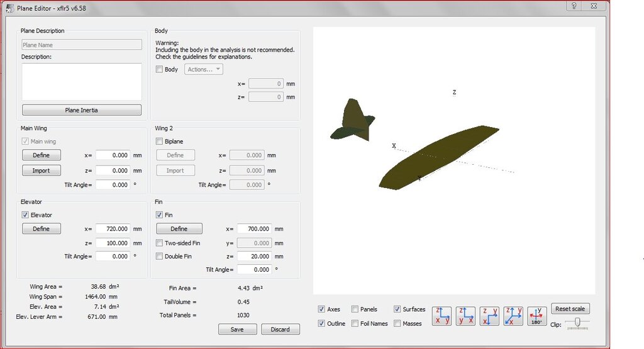Click the Plane Name text field

point(82,45)
